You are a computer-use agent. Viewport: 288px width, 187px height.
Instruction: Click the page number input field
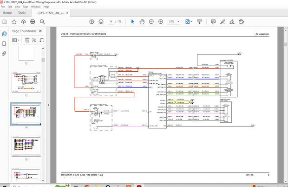coord(111,22)
